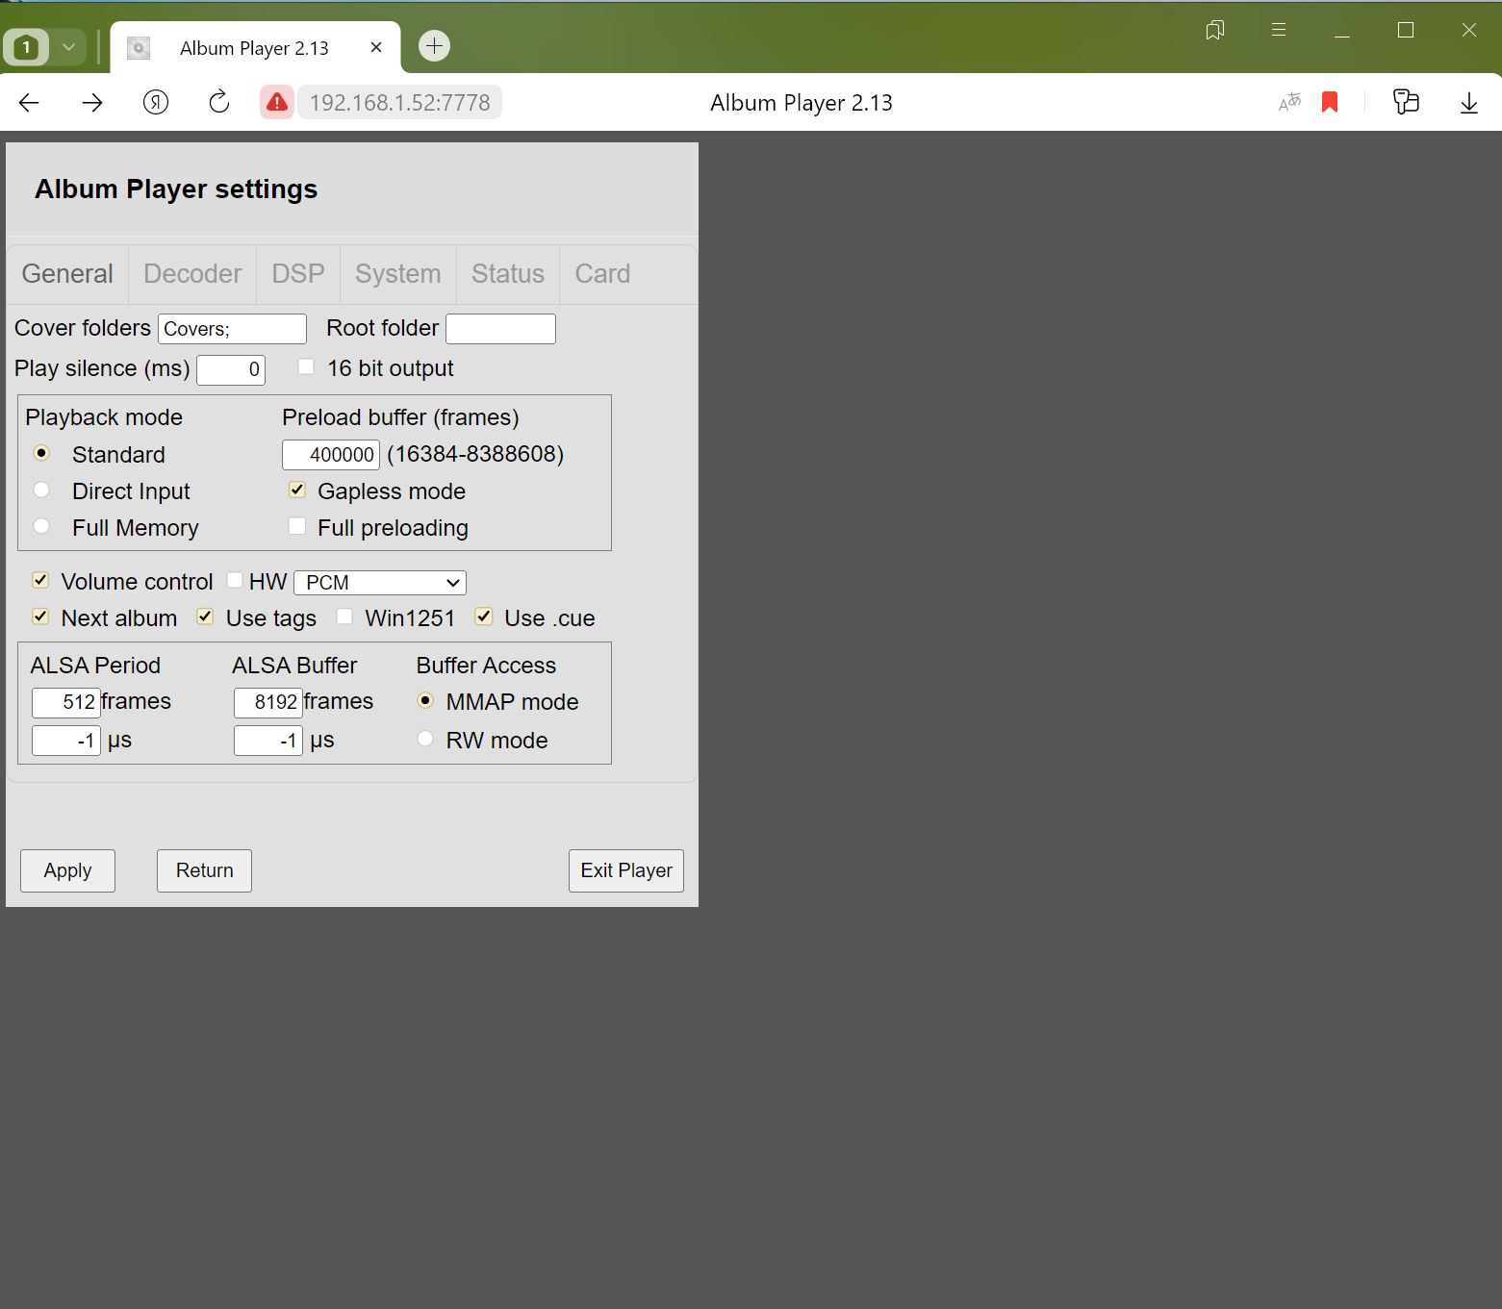Click the Preload buffer frames field
The height and width of the screenshot is (1309, 1502).
[331, 455]
